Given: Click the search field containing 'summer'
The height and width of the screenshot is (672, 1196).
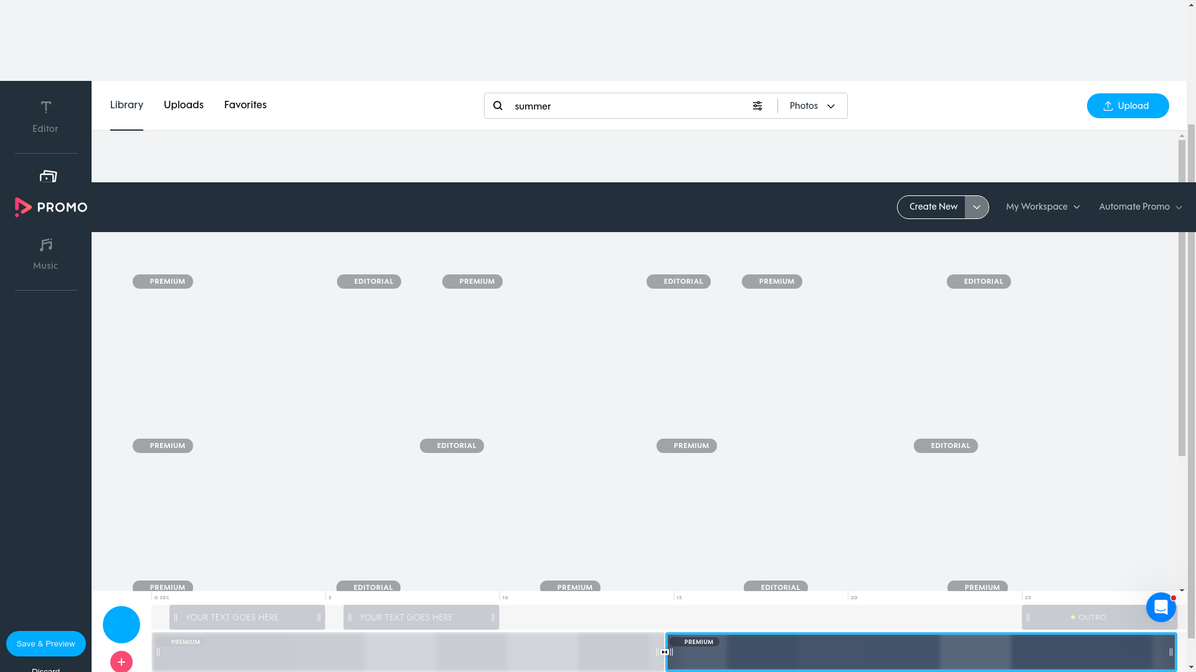Looking at the screenshot, I should 623,106.
